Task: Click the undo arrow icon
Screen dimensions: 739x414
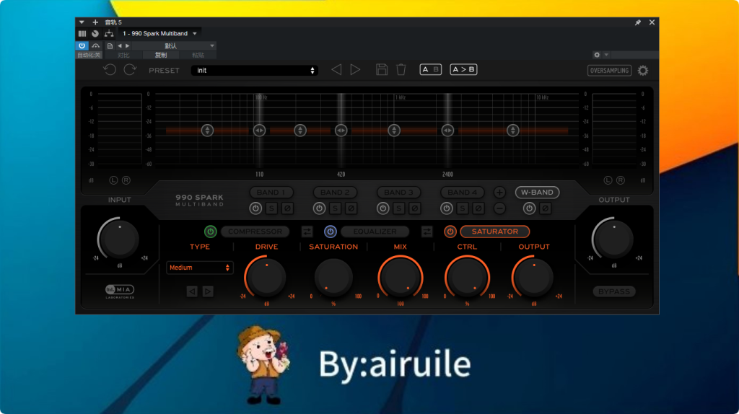Action: (x=110, y=70)
